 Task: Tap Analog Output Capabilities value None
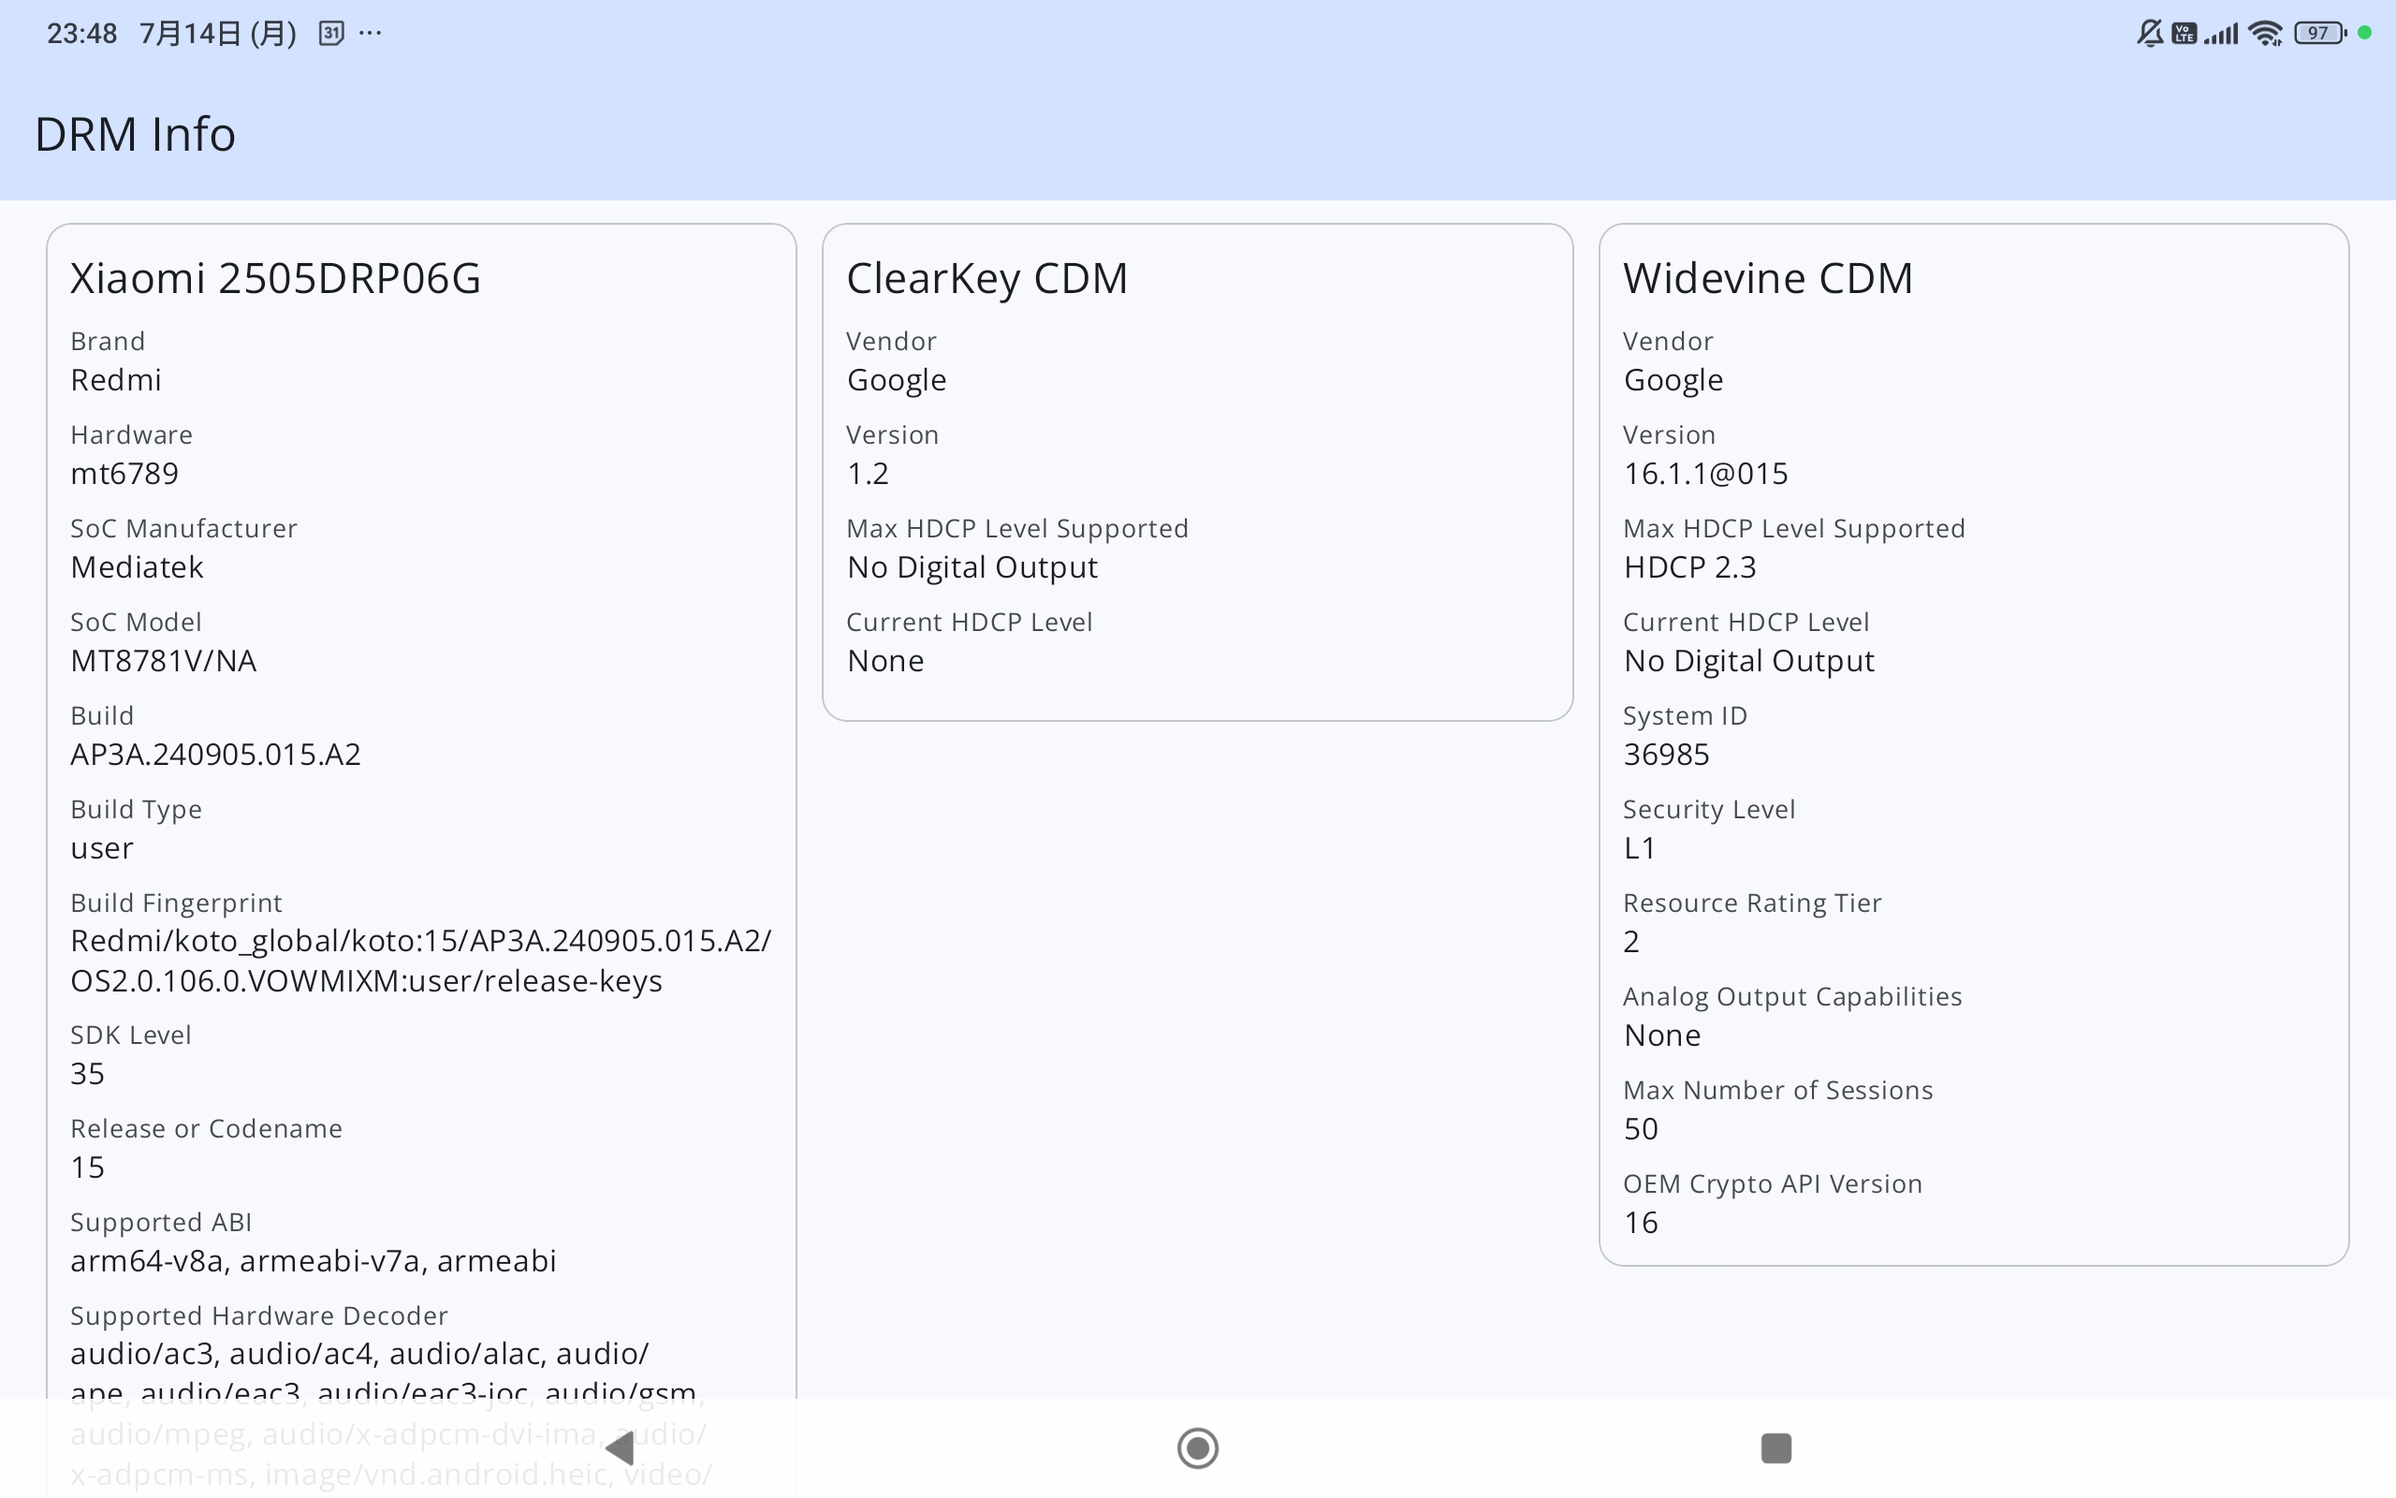[x=1662, y=1035]
